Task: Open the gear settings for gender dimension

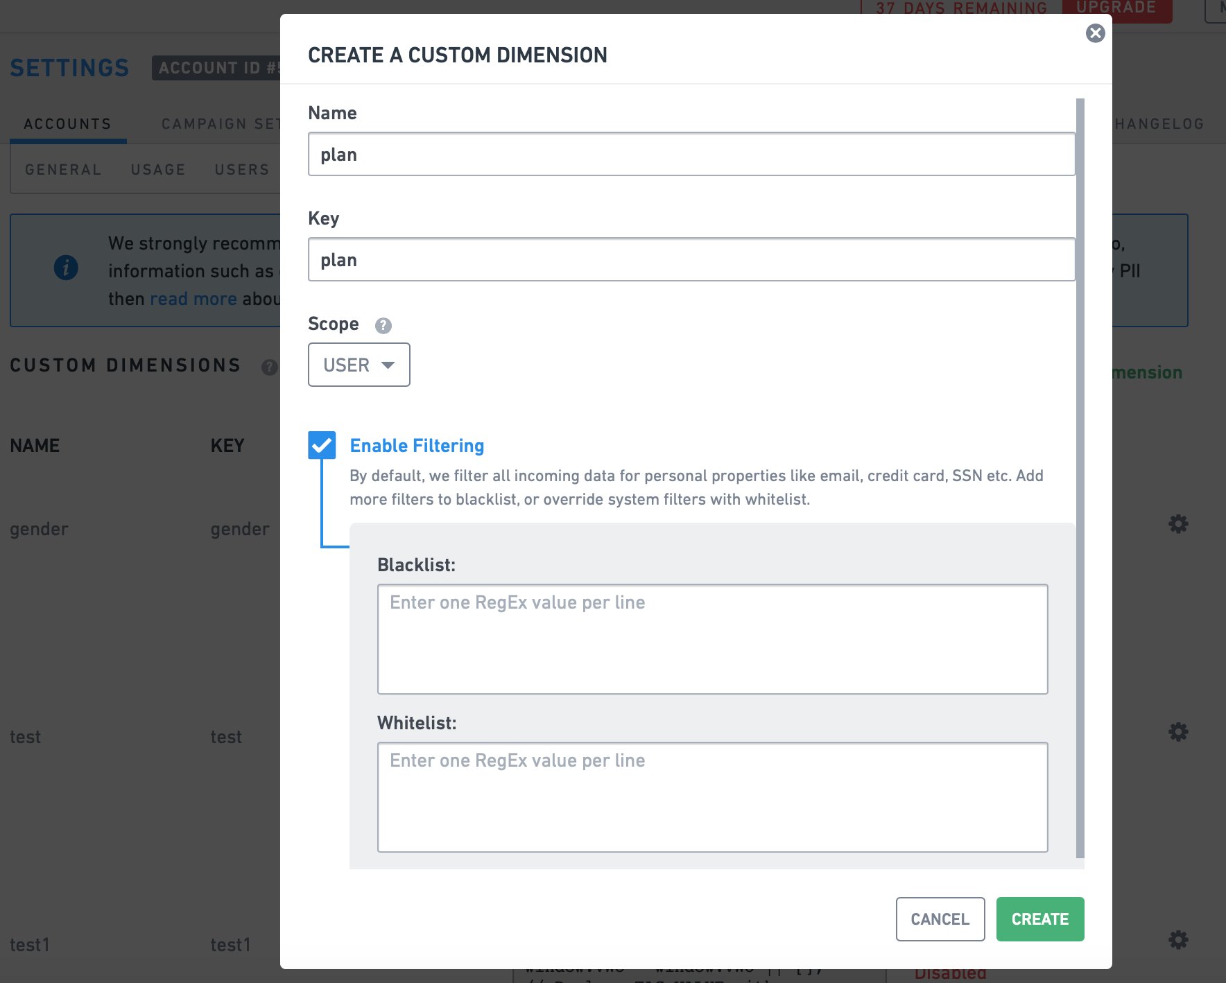Action: (x=1178, y=524)
